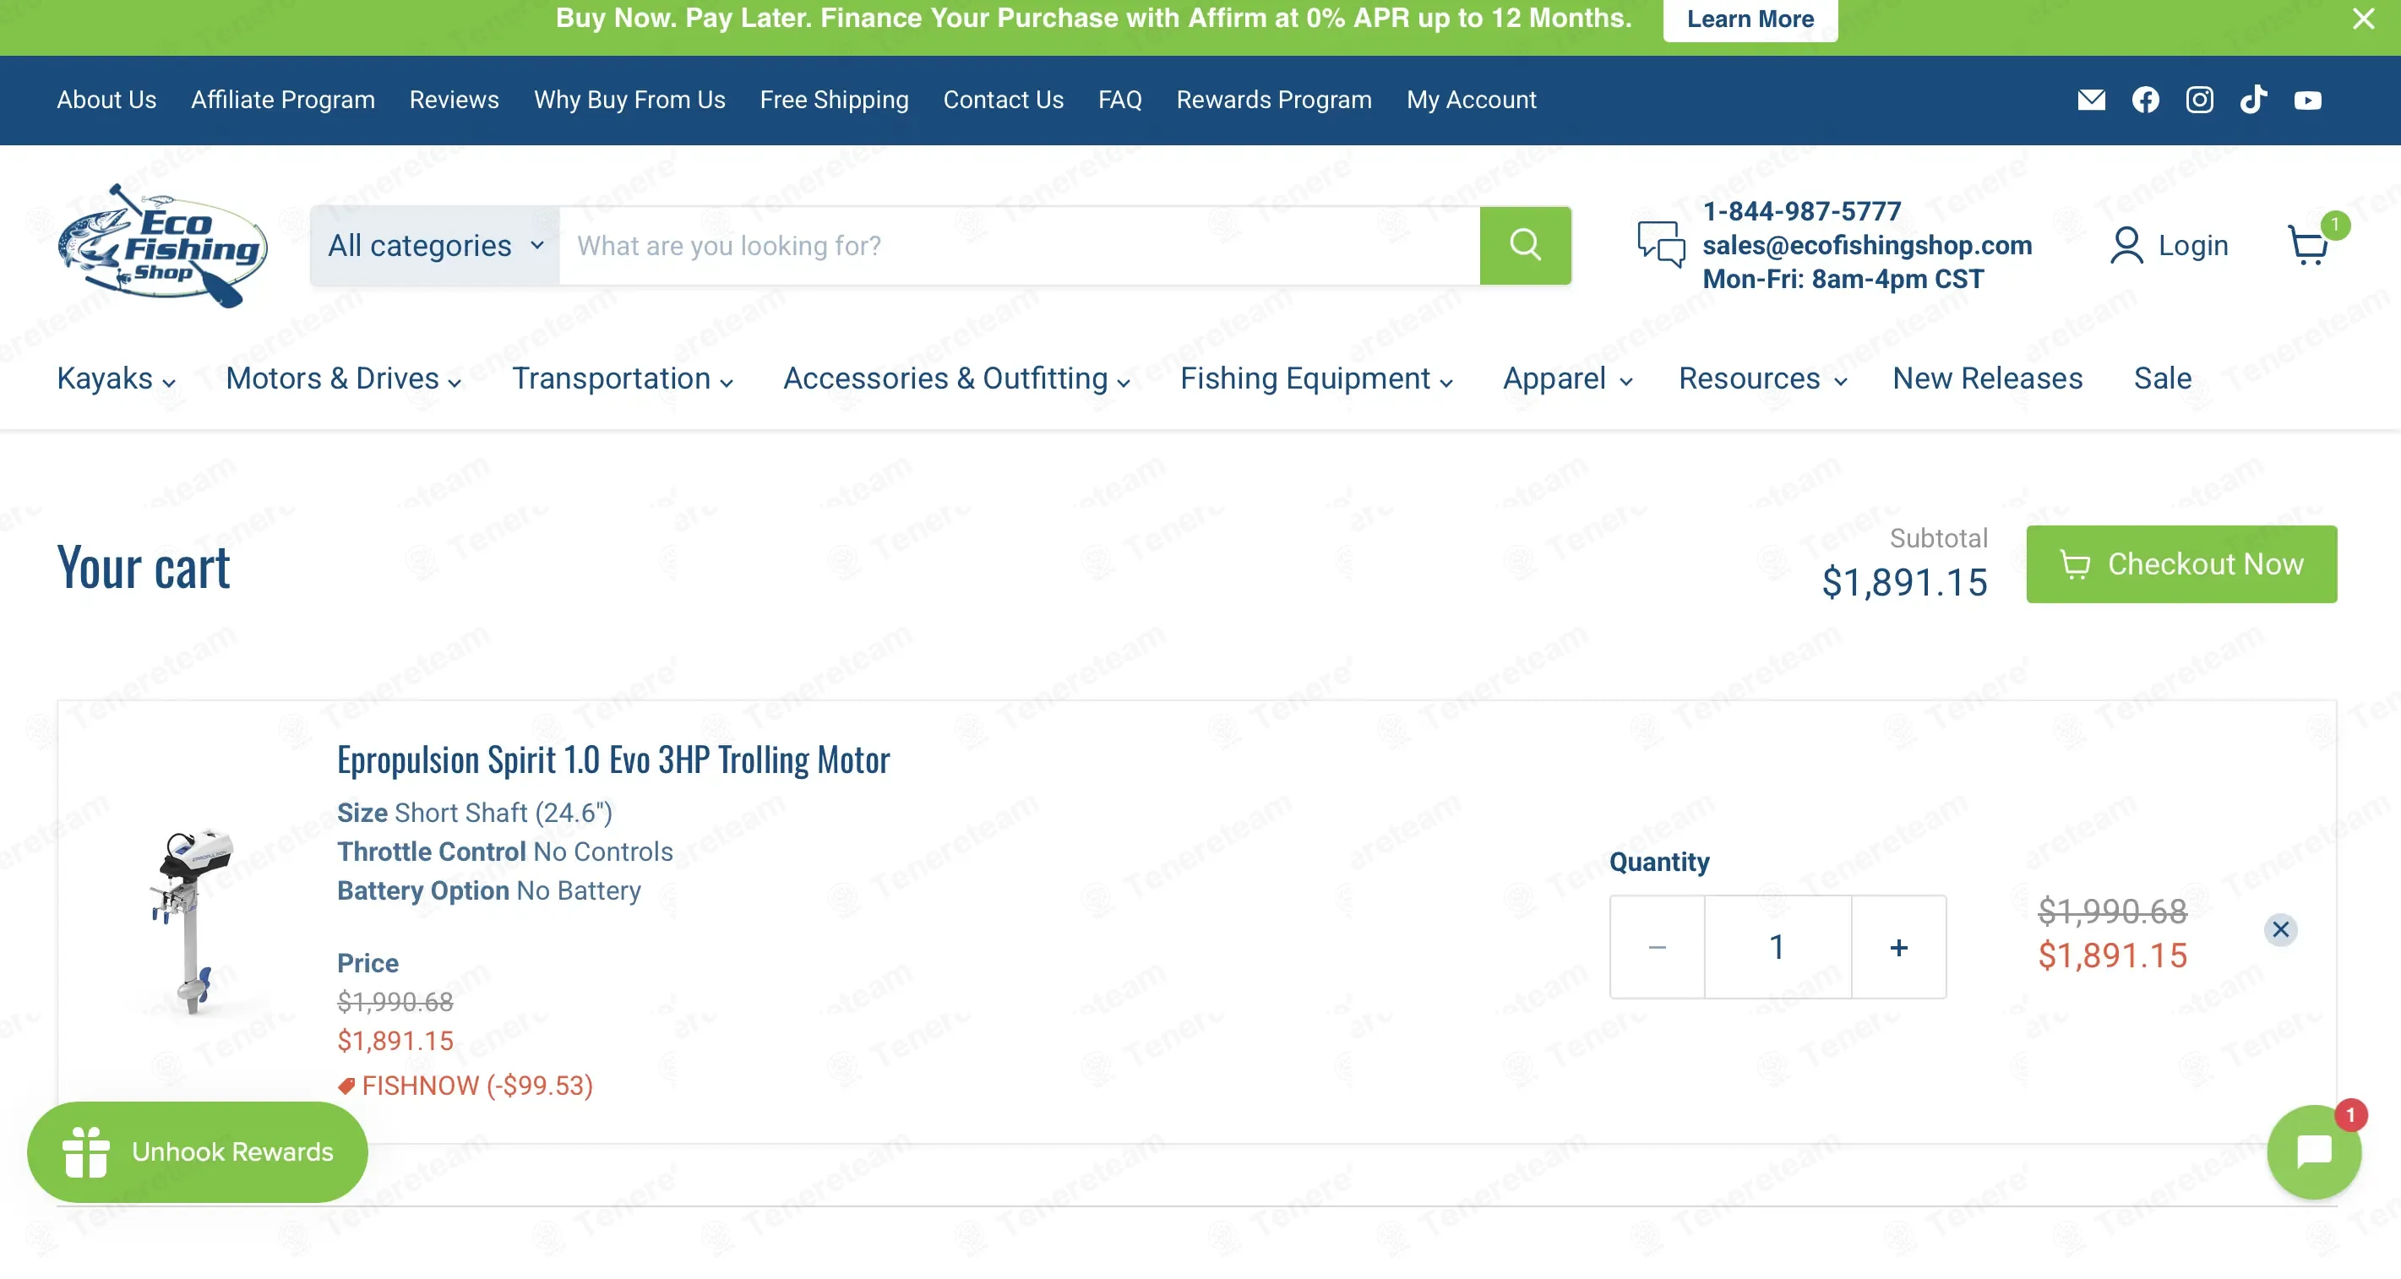Decrease the quantity with minus button
2401x1279 pixels.
click(1658, 947)
